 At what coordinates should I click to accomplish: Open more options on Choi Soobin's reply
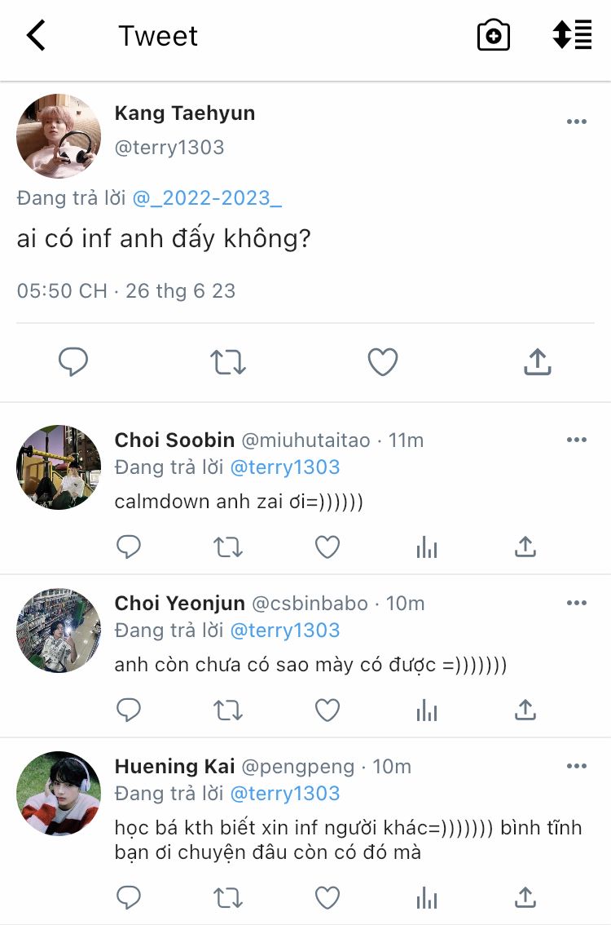[x=576, y=440]
